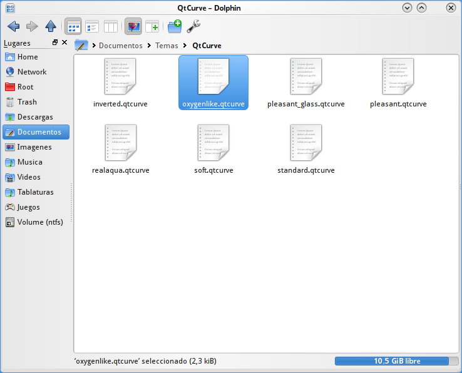Click status text 'oxygenlike.qtcurve' seleccionado

pyautogui.click(x=145, y=361)
